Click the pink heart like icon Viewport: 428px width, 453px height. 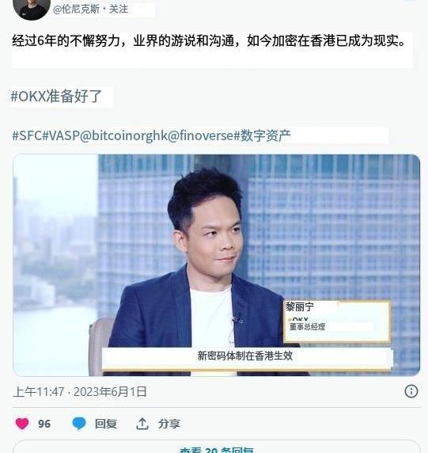coord(22,424)
